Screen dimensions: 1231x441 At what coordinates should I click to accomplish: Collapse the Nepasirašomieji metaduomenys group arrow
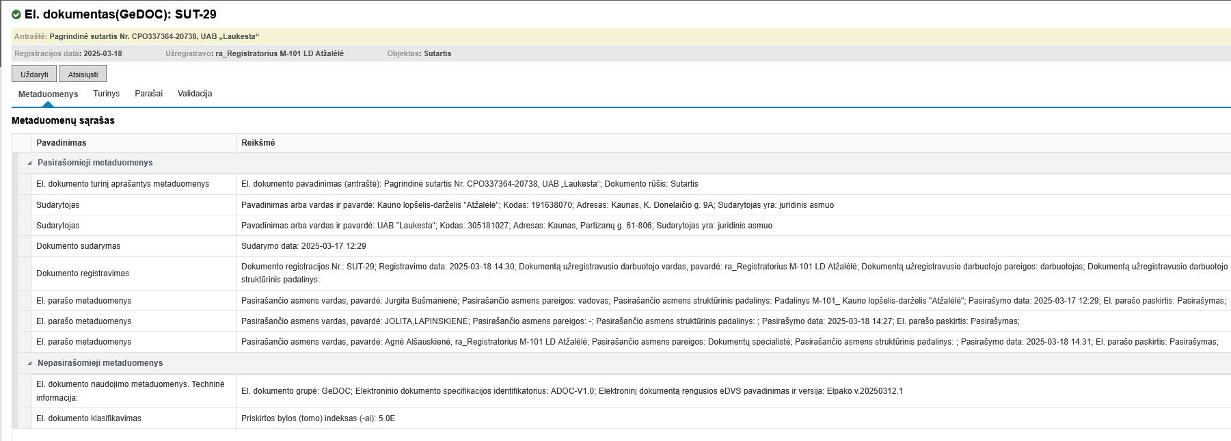[29, 363]
